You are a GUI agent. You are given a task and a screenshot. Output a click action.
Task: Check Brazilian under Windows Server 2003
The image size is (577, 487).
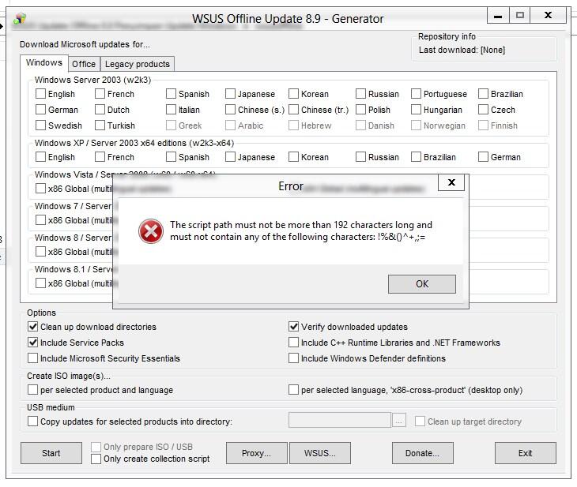click(483, 94)
